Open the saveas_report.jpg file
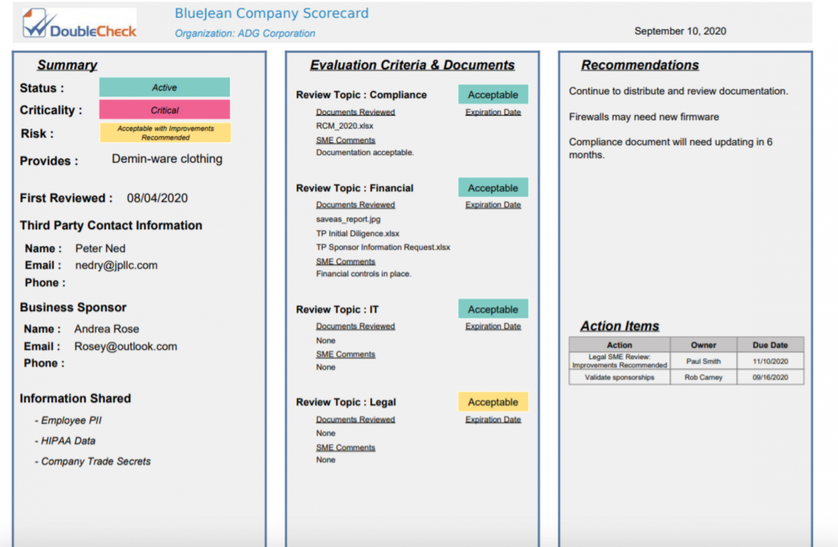Viewport: 838px width, 547px height. tap(348, 219)
